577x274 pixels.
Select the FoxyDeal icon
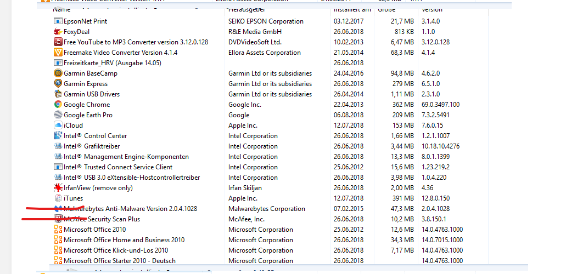[58, 32]
